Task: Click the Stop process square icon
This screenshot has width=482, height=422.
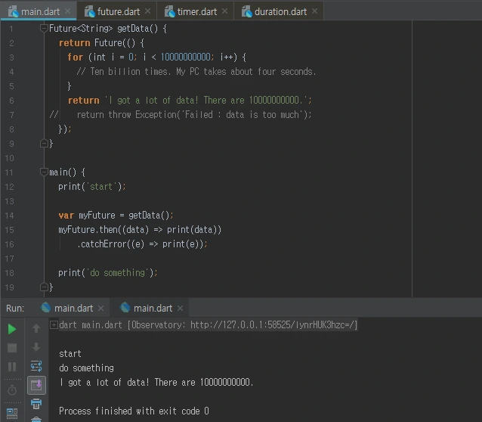Action: point(12,348)
